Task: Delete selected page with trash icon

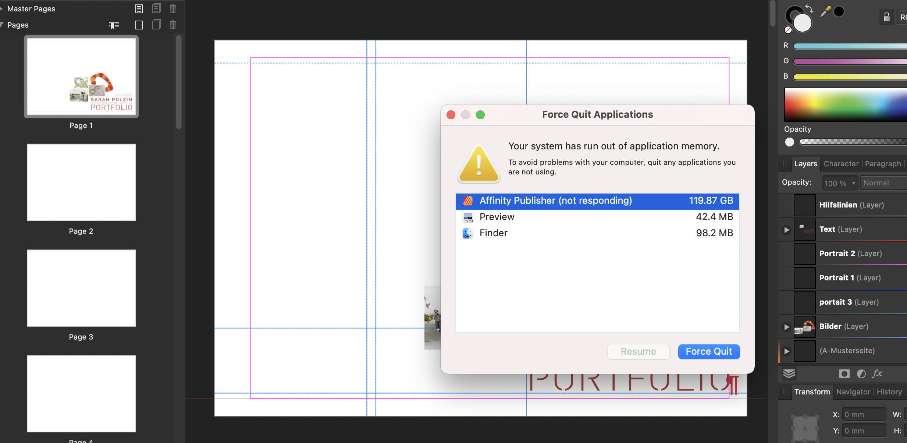Action: click(x=173, y=25)
